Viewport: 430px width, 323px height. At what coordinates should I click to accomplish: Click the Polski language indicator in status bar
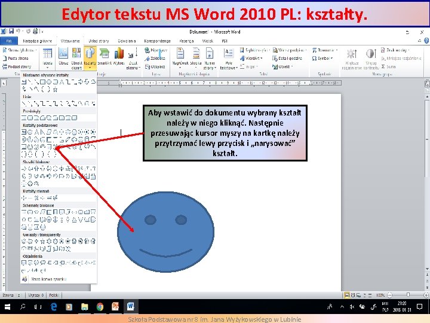[54, 295]
